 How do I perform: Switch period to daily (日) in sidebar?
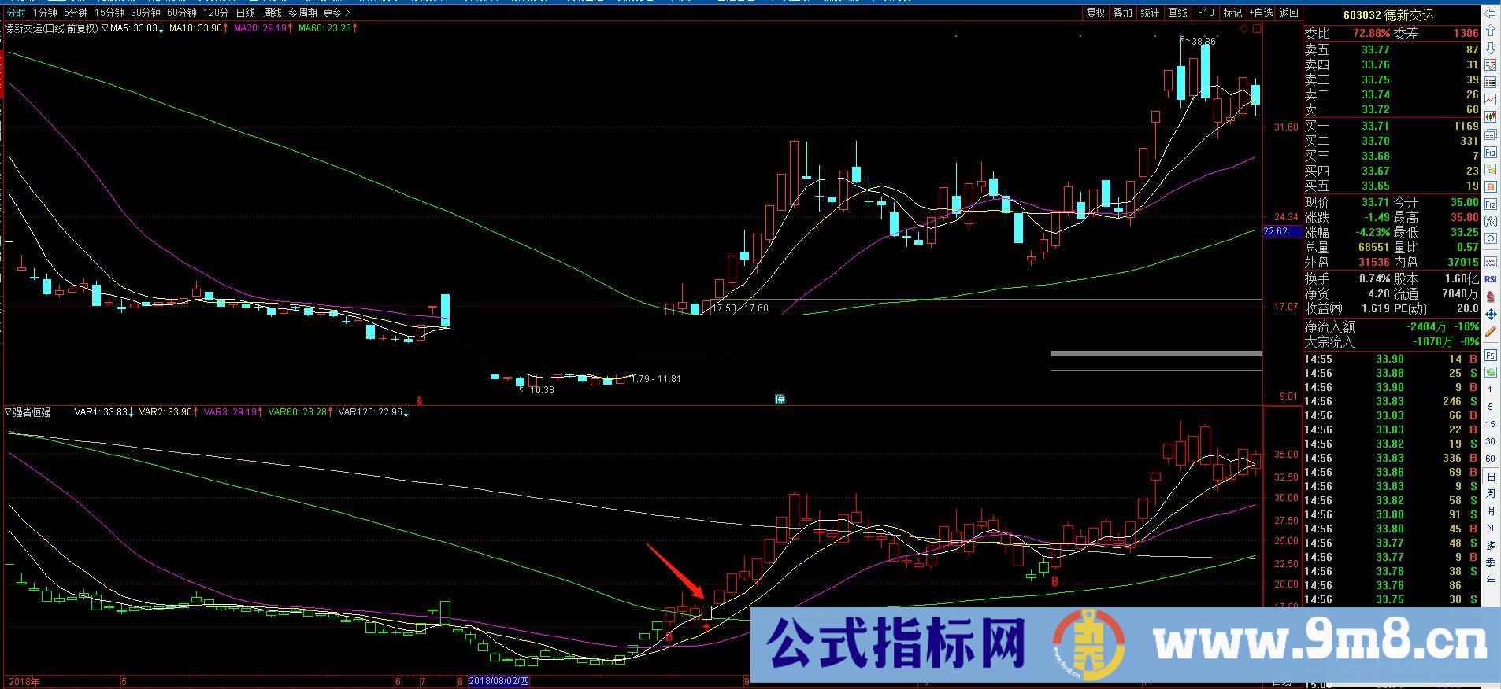coord(1491,477)
